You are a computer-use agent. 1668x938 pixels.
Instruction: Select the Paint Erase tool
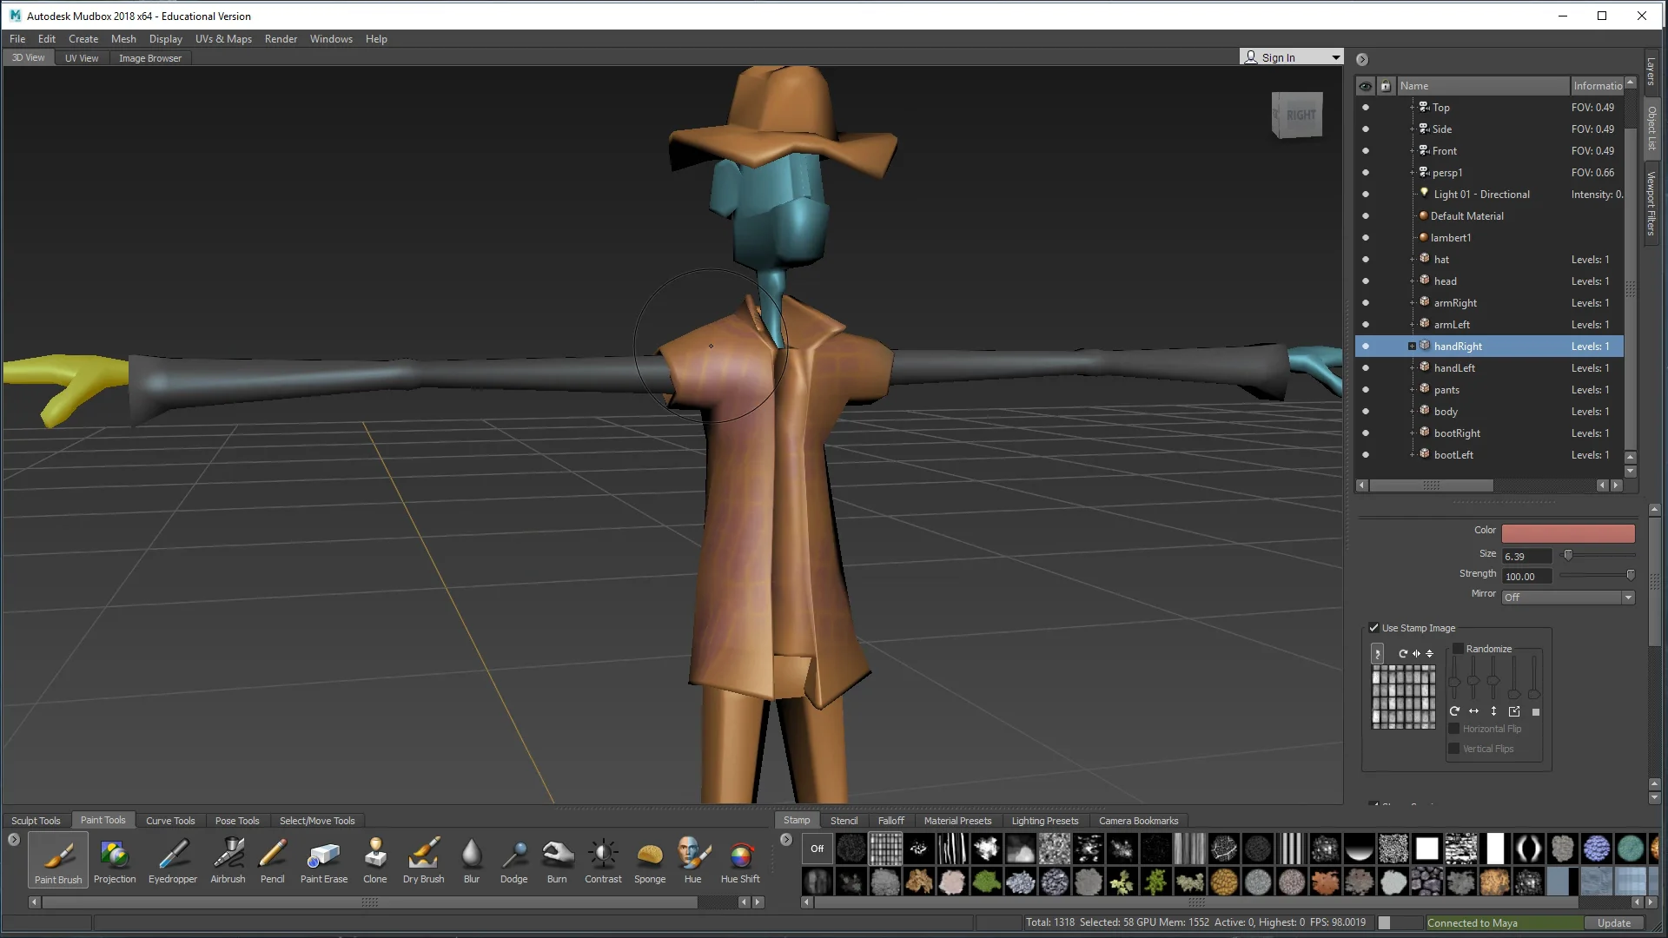point(323,860)
